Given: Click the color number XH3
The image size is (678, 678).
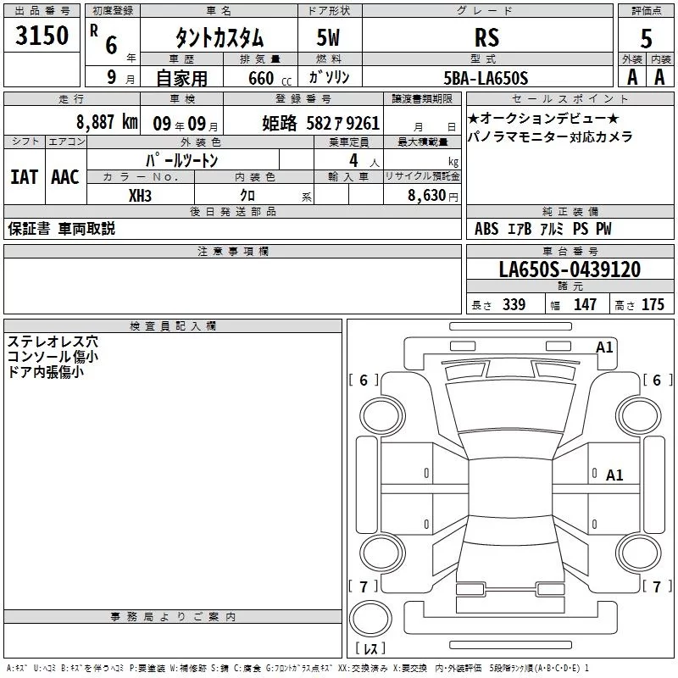Looking at the screenshot, I should click(x=141, y=195).
